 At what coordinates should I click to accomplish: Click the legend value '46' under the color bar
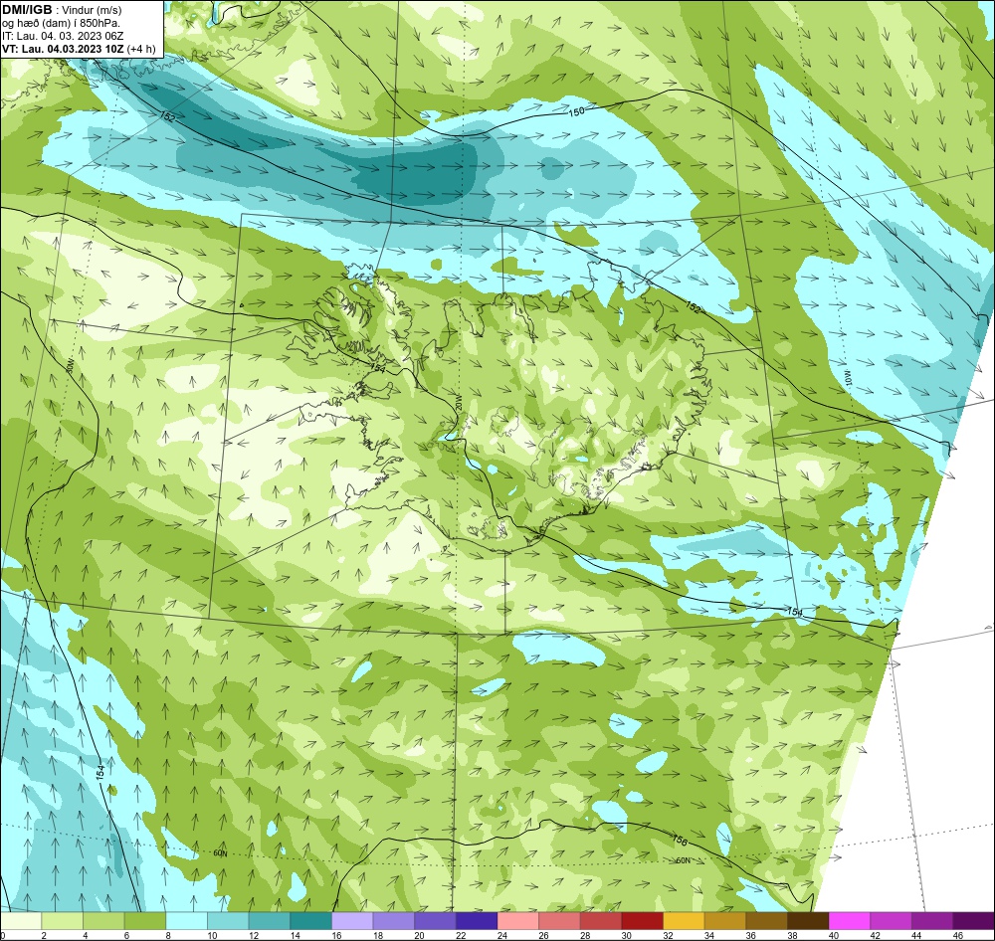pos(958,935)
